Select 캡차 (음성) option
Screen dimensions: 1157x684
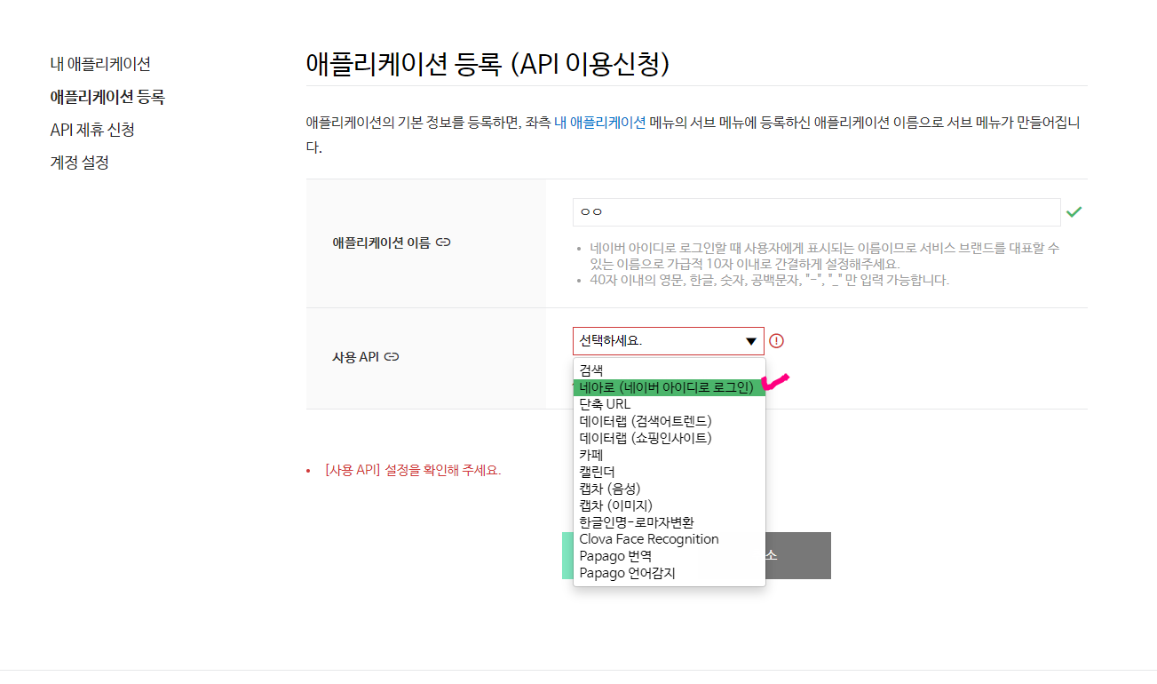(670, 489)
